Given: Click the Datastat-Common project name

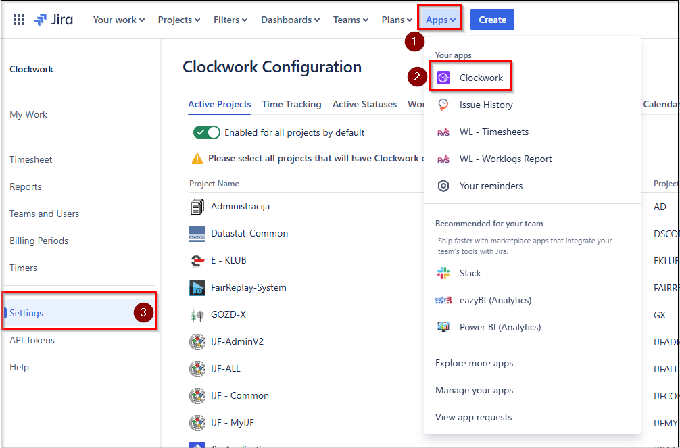Looking at the screenshot, I should point(249,233).
